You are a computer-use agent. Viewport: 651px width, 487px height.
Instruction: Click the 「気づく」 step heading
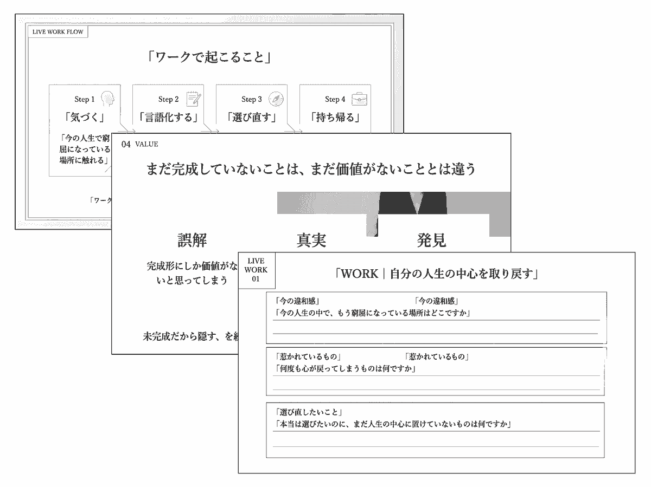coord(83,117)
